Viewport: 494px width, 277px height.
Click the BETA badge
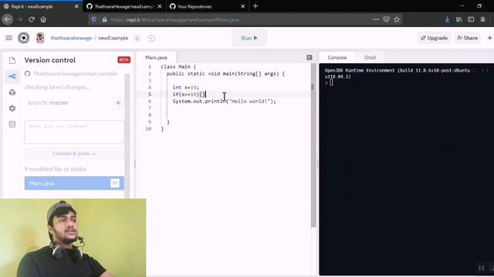point(123,60)
